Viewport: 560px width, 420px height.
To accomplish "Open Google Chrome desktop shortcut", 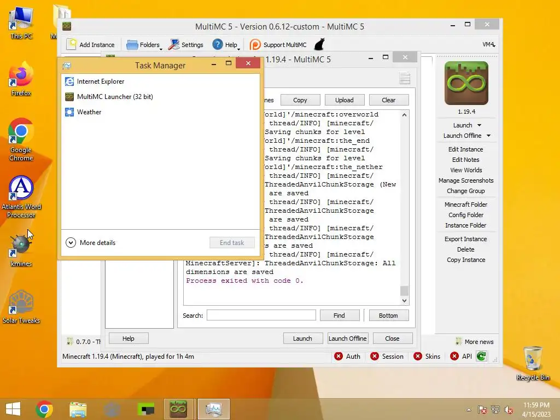I will [x=21, y=140].
